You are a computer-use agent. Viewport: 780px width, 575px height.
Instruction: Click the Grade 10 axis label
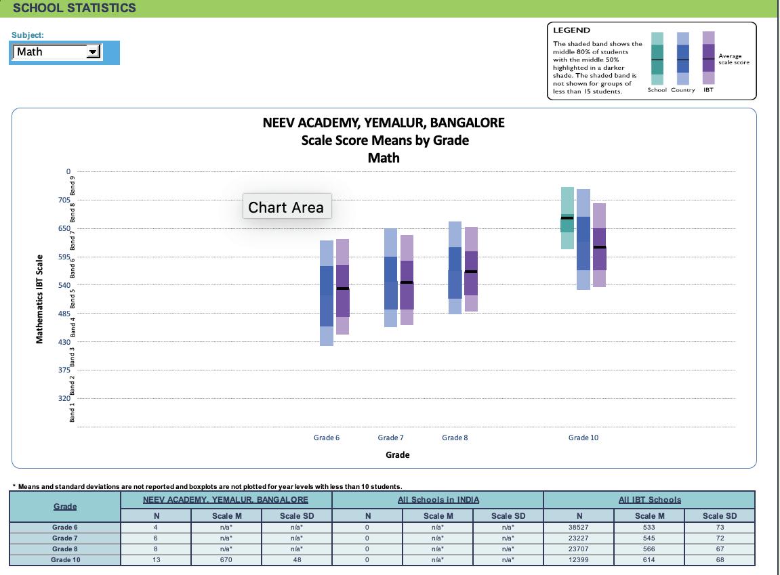pos(583,438)
